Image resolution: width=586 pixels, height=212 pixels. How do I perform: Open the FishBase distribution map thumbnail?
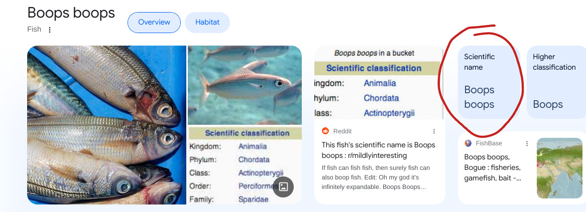[559, 168]
